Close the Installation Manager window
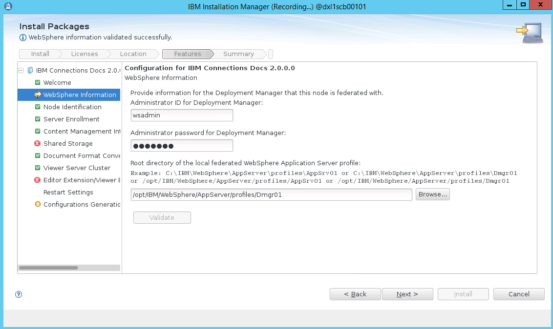553x329 pixels. pos(540,4)
